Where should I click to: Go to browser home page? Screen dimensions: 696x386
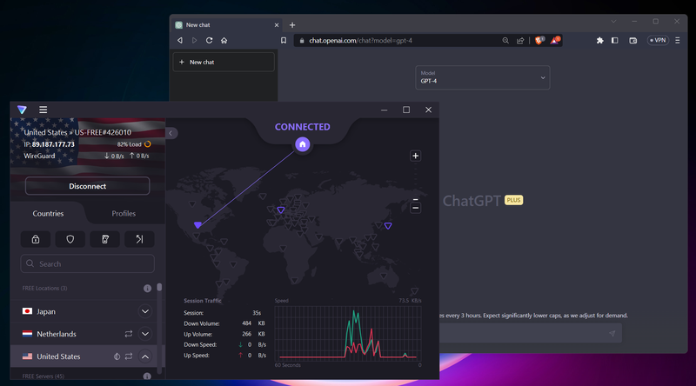(224, 40)
